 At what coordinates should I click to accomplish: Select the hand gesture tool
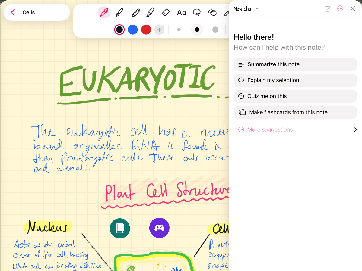tap(212, 12)
